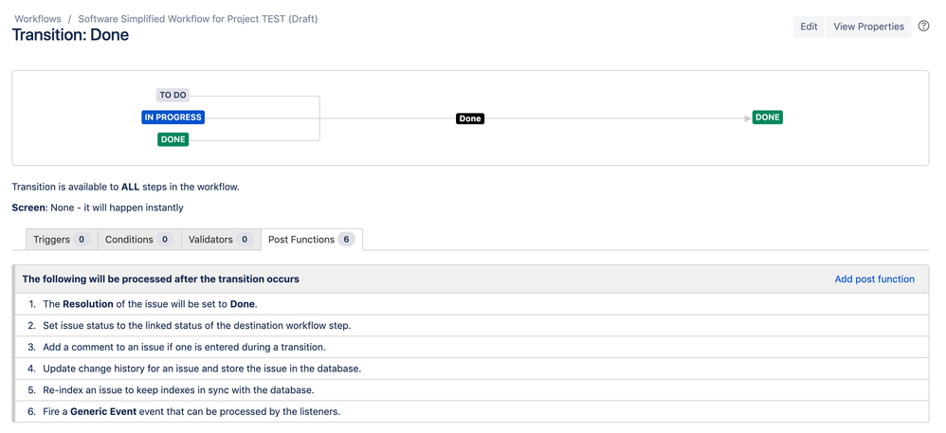Go to Workflows breadcrumb
The image size is (946, 433).
click(37, 19)
